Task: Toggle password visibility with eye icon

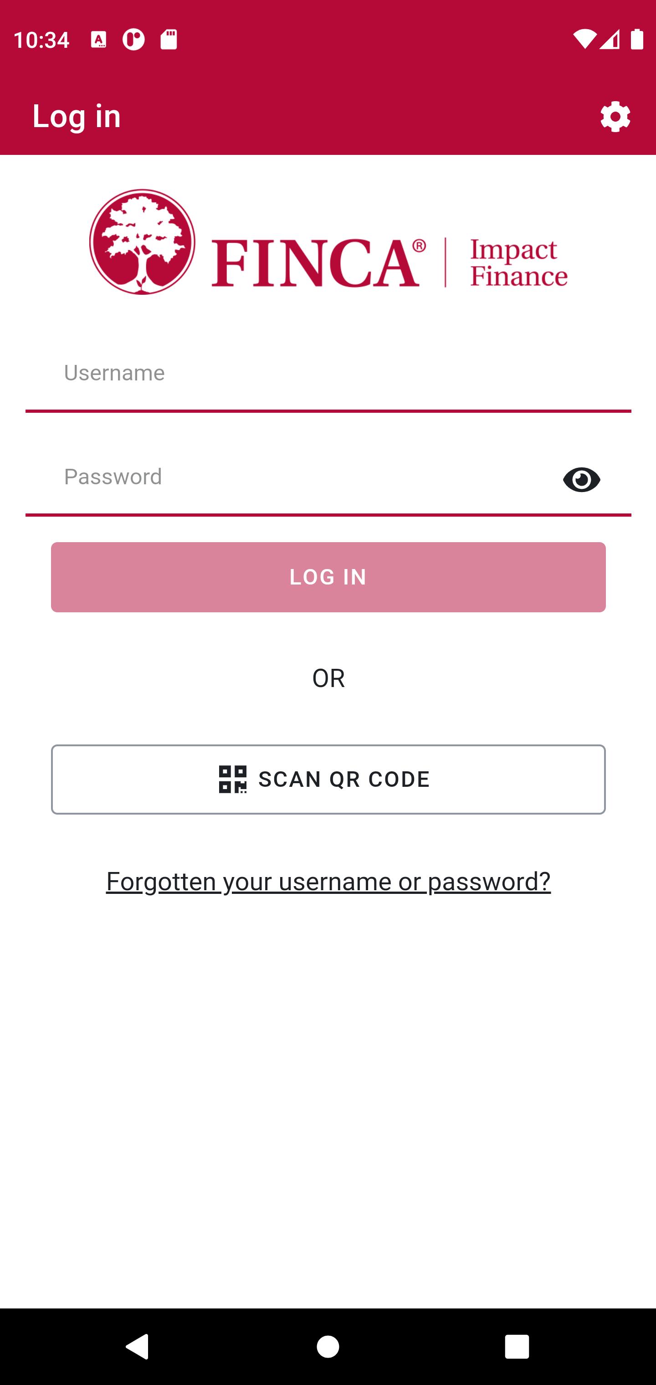Action: coord(581,479)
